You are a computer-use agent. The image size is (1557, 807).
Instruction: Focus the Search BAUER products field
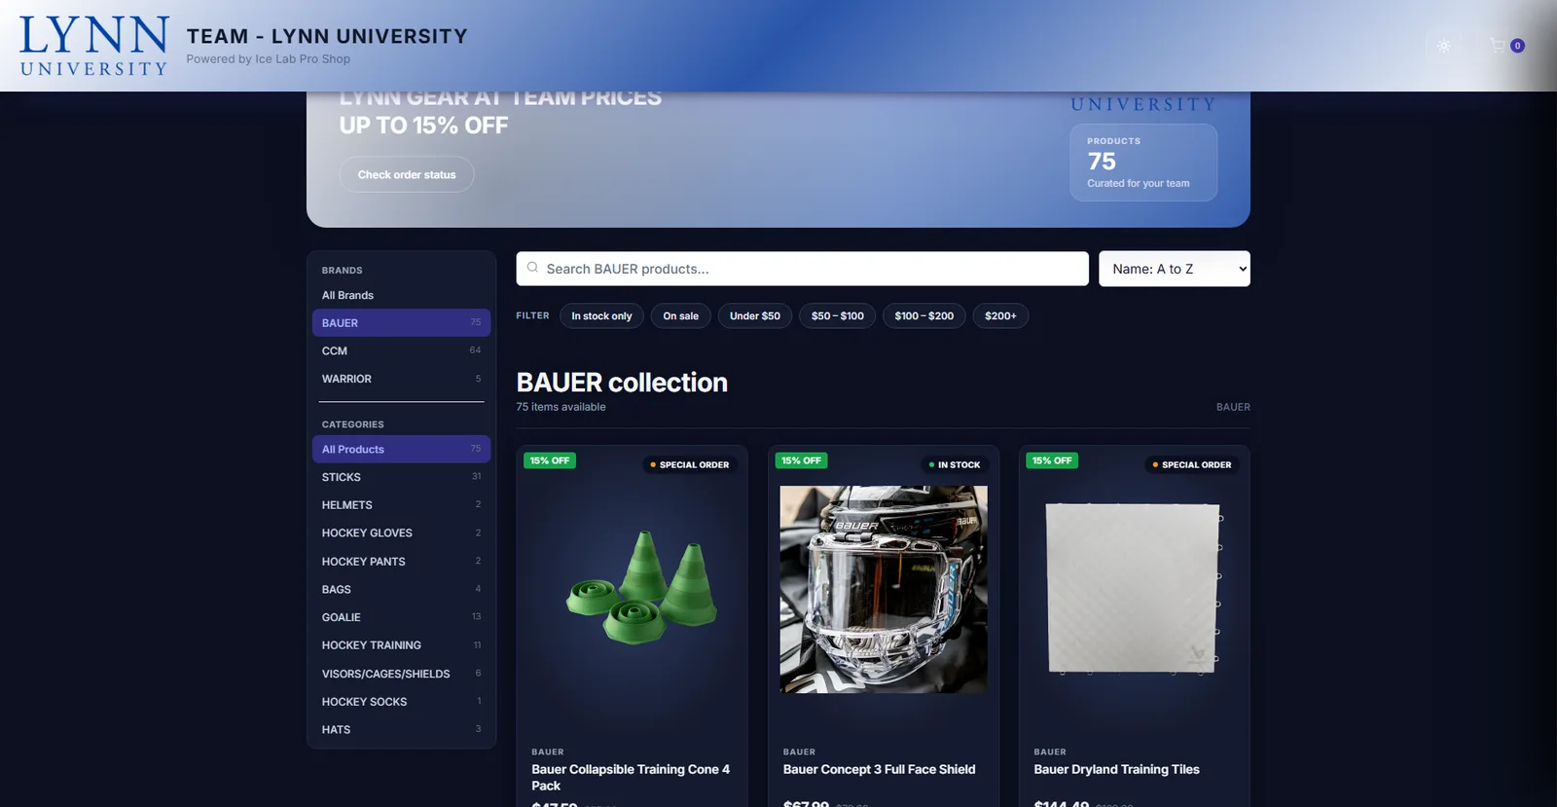(802, 269)
